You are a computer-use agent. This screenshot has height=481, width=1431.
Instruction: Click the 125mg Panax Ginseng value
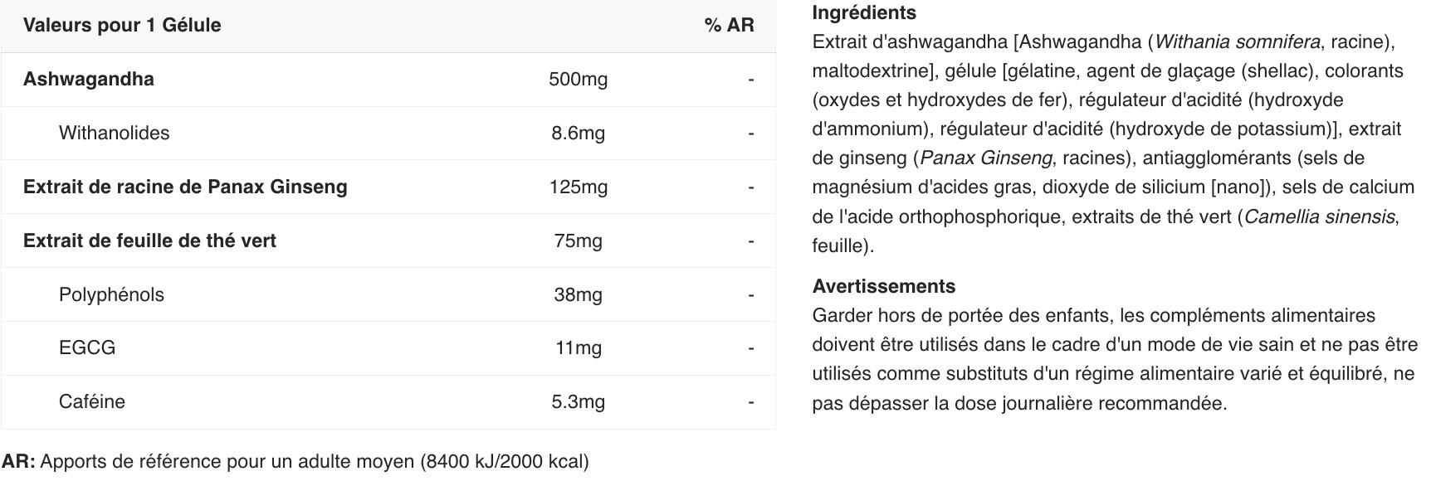tap(578, 187)
